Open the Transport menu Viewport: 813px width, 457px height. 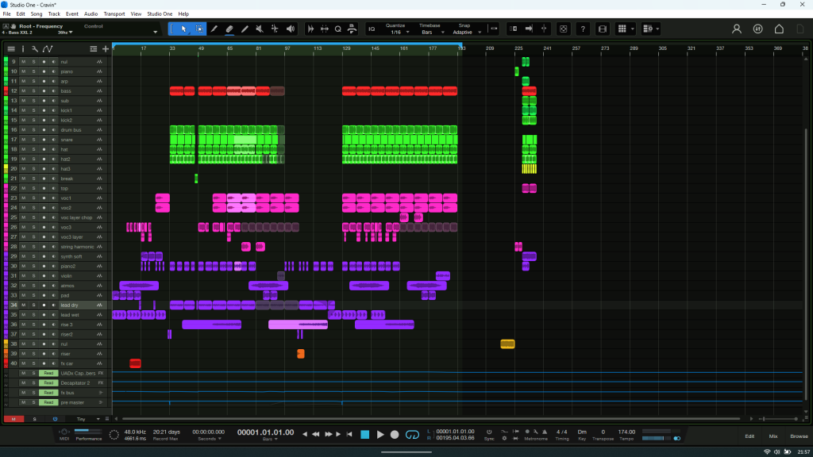coord(114,13)
